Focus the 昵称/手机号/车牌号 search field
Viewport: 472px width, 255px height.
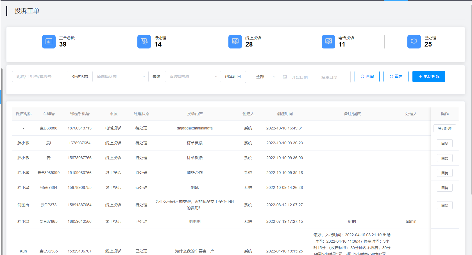tap(40, 76)
